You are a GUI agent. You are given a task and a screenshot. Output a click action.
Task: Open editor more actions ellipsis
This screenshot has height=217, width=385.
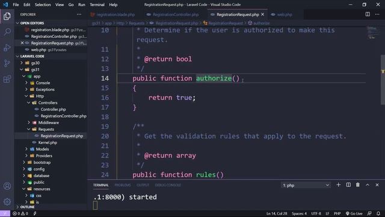click(x=377, y=14)
